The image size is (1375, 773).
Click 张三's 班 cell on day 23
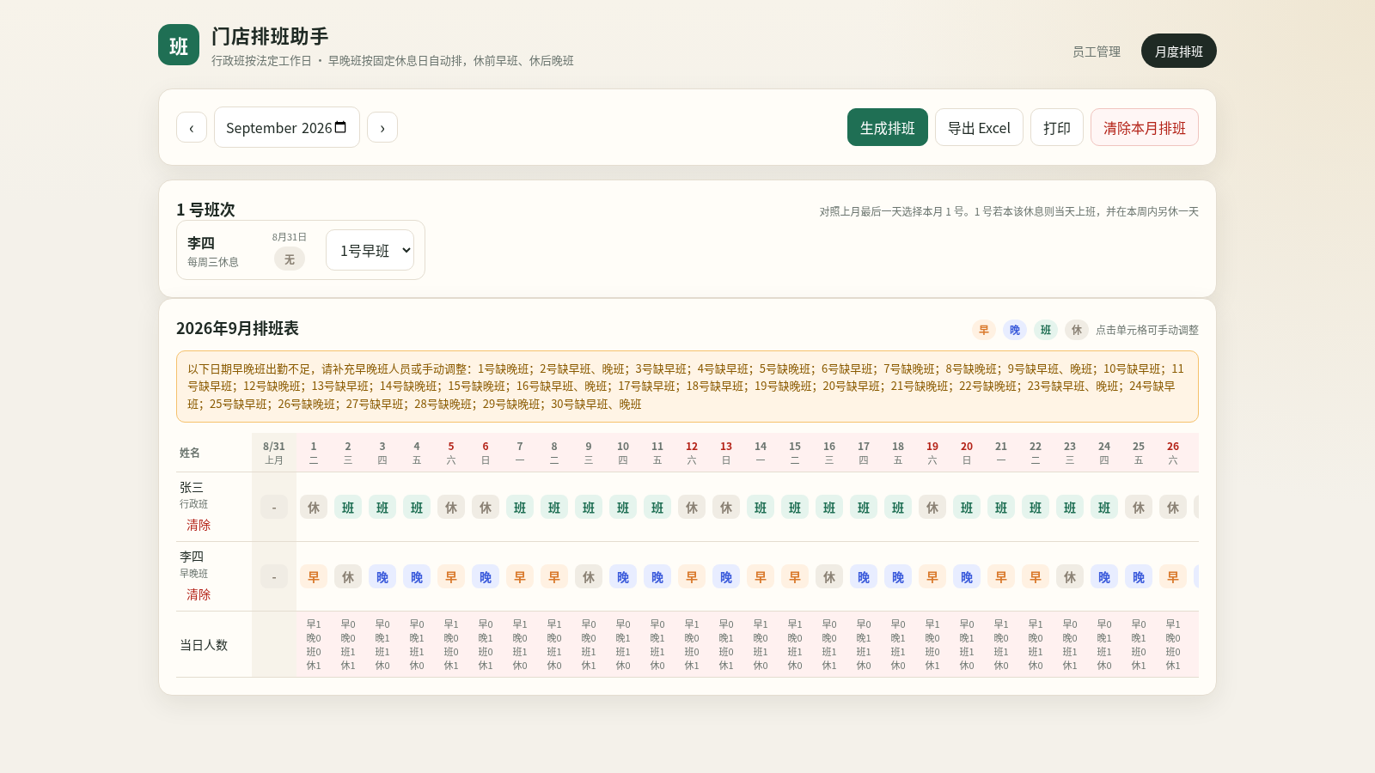tap(1070, 507)
